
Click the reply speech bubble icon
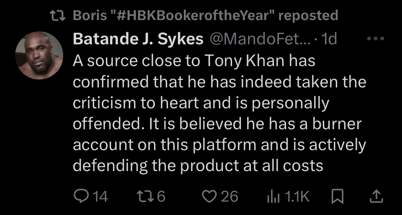[x=80, y=196]
